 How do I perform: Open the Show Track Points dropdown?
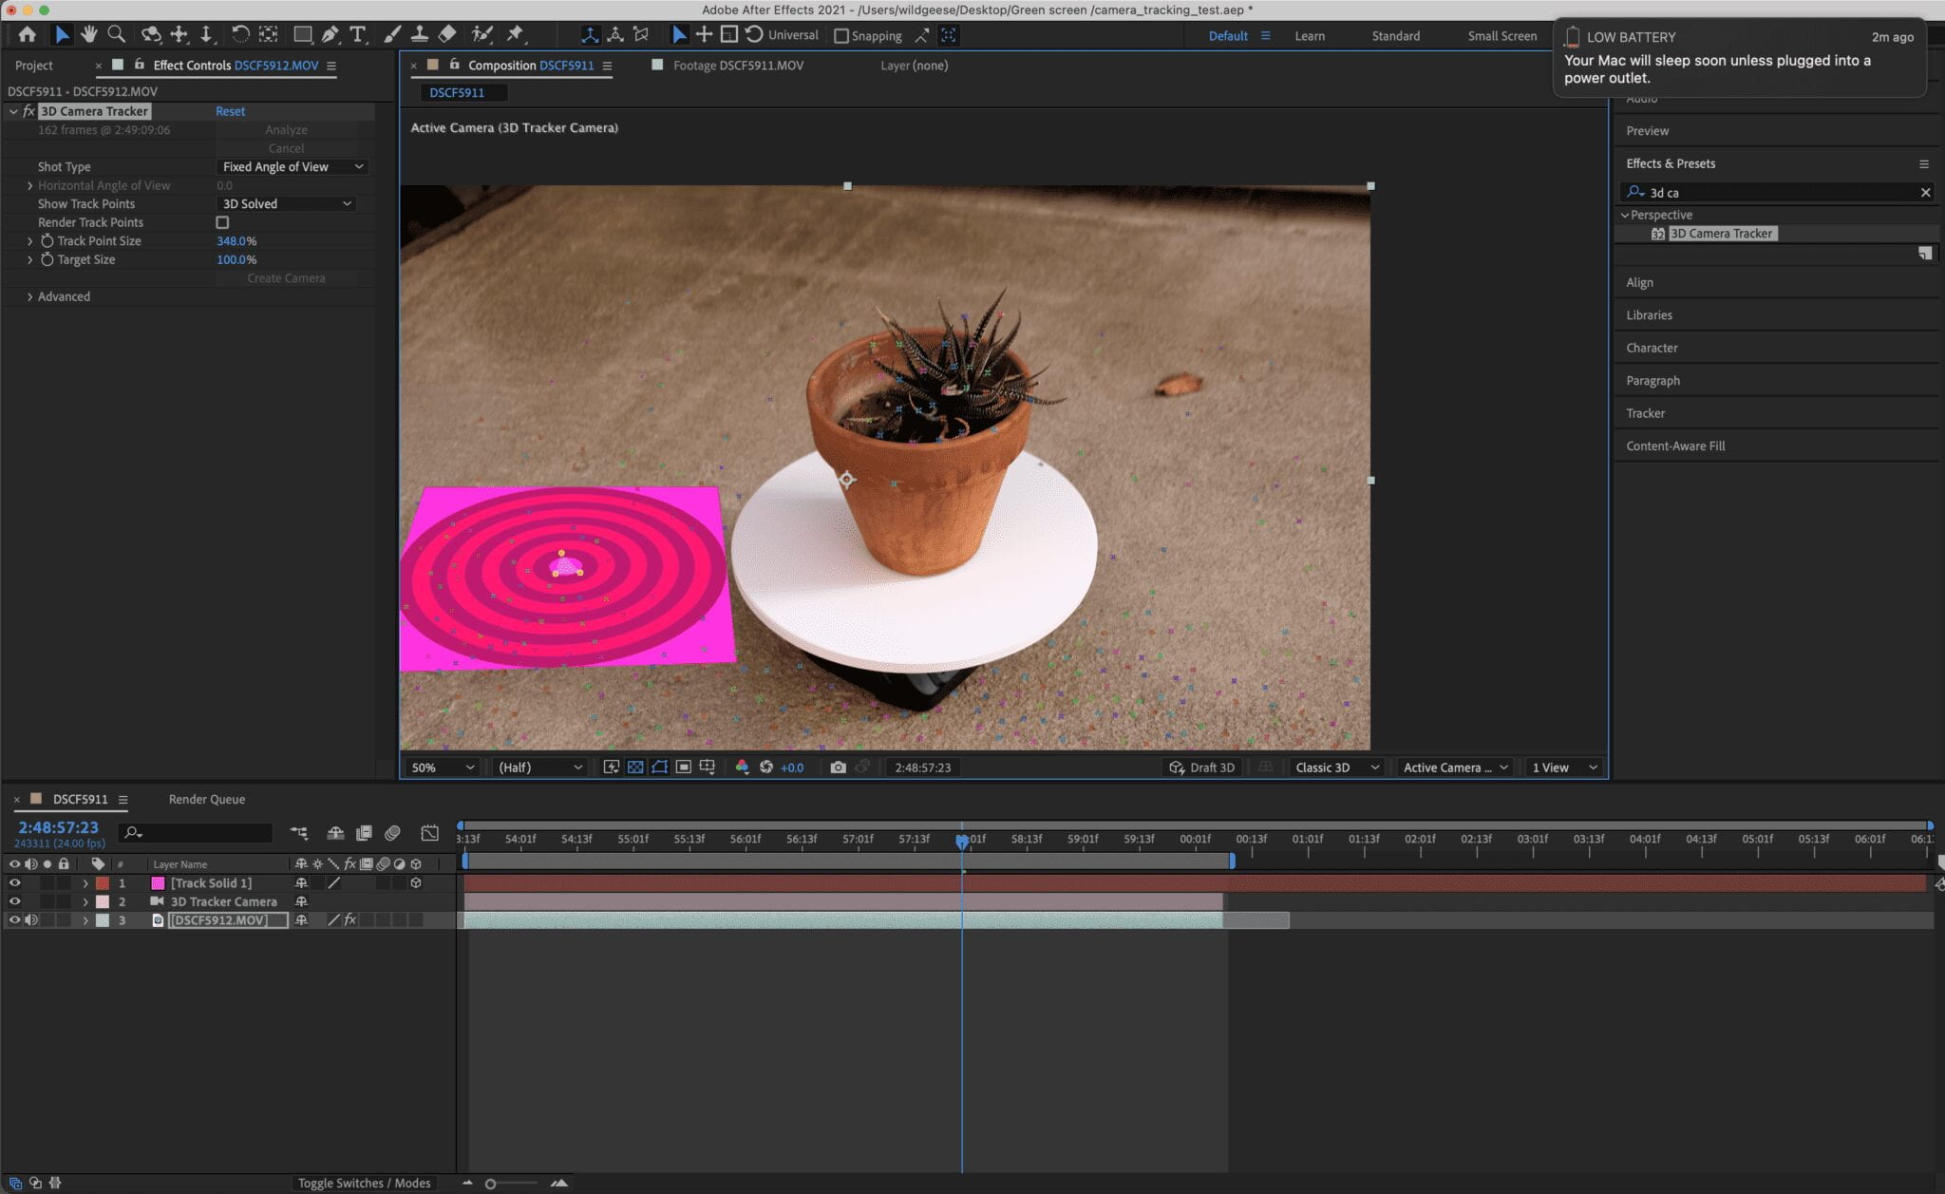pyautogui.click(x=285, y=203)
